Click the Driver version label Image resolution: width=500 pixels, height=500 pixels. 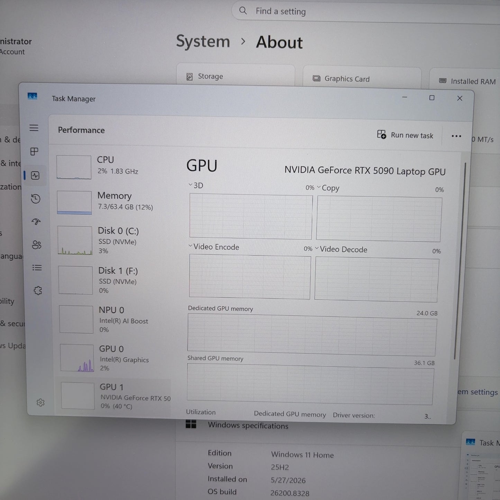(x=354, y=415)
